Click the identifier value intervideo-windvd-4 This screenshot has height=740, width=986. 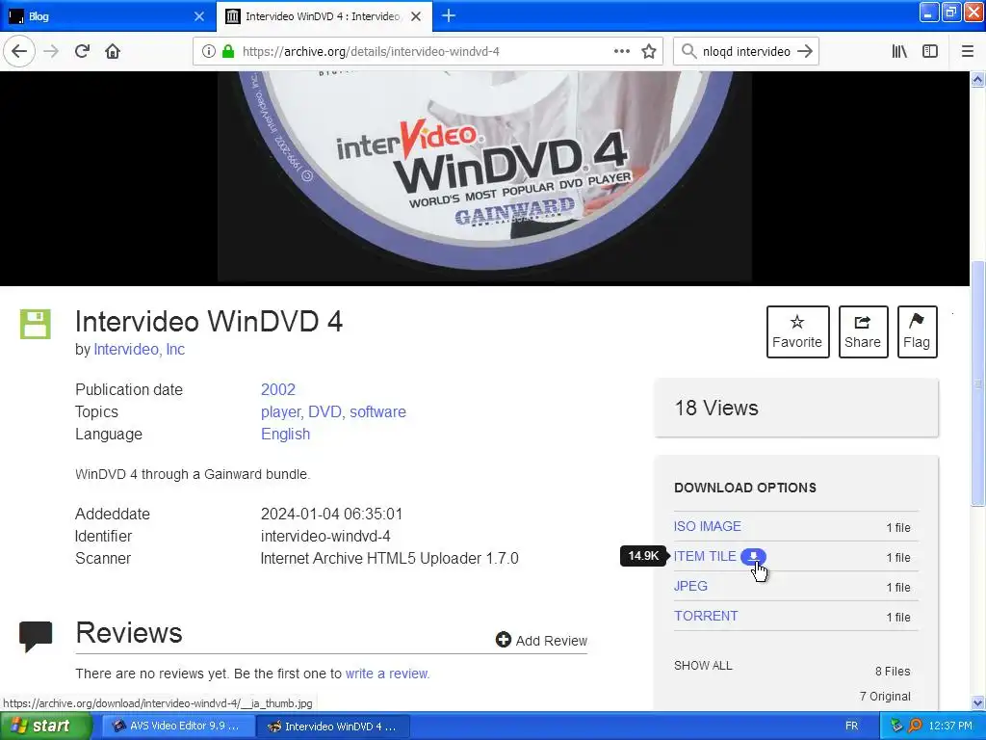coord(325,536)
